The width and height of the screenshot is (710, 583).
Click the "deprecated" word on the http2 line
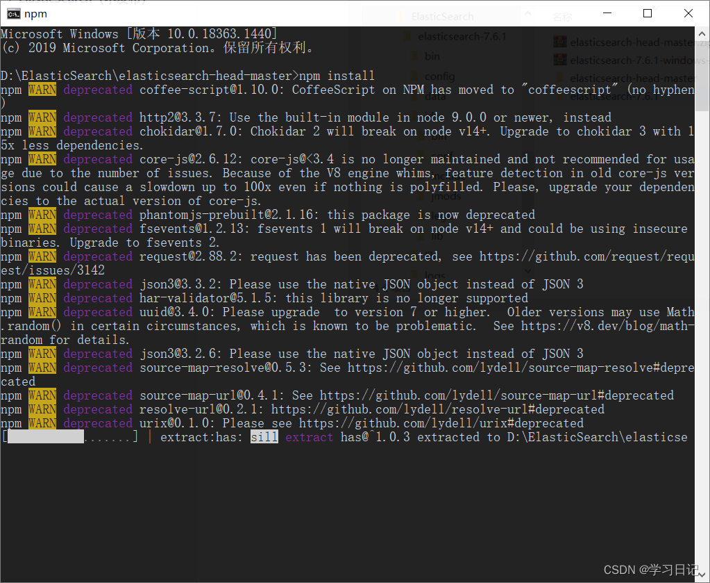click(98, 117)
